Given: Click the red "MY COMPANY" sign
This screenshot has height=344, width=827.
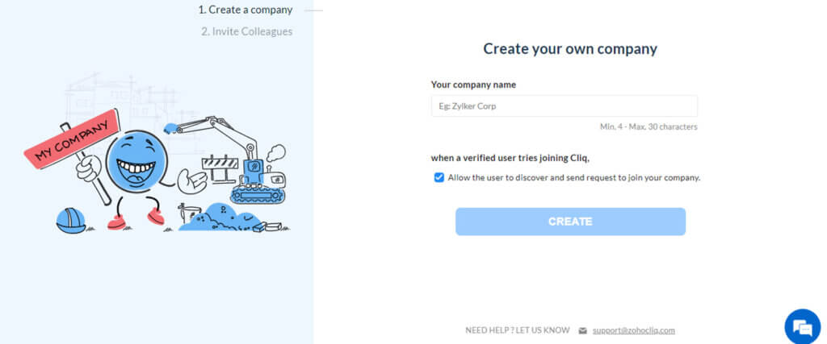Looking at the screenshot, I should pyautogui.click(x=73, y=140).
